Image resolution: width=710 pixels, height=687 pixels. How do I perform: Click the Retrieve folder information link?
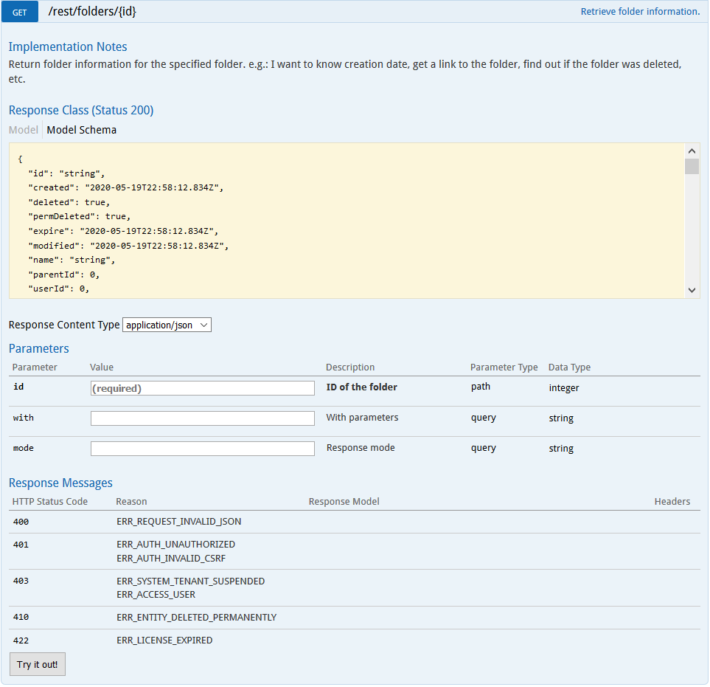tap(640, 12)
